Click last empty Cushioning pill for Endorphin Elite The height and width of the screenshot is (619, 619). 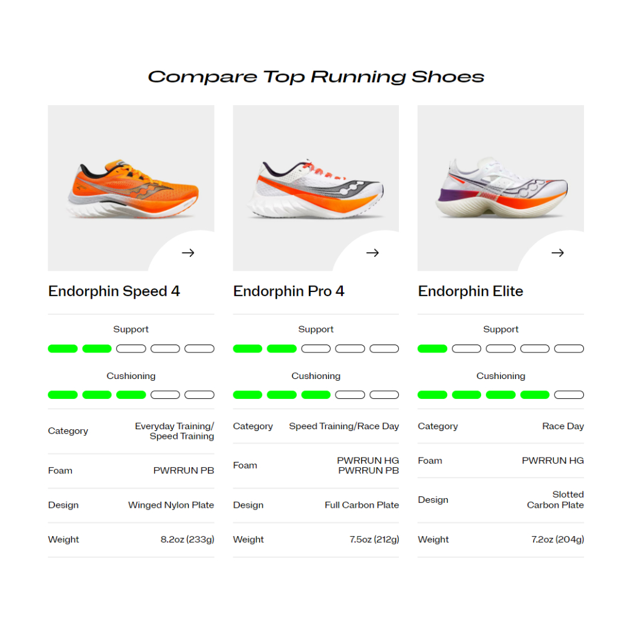pos(569,395)
